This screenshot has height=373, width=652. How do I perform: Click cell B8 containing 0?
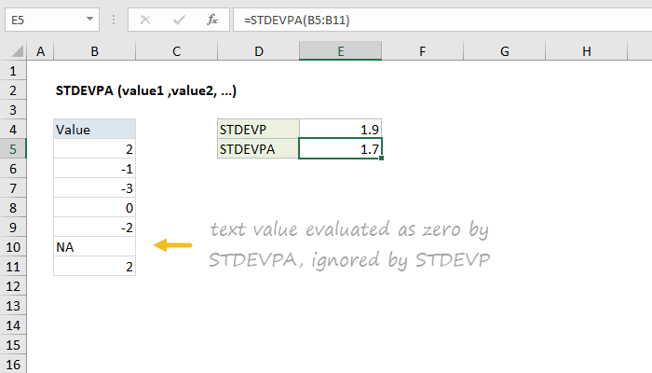(x=94, y=208)
